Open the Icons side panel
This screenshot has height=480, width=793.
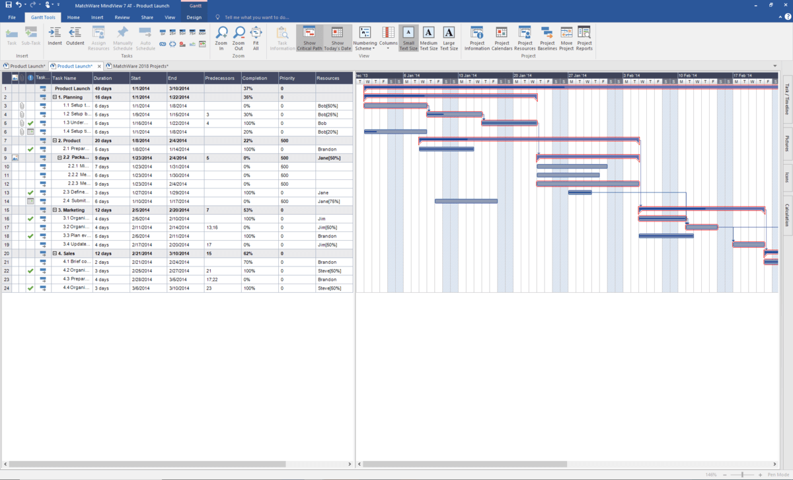click(786, 177)
